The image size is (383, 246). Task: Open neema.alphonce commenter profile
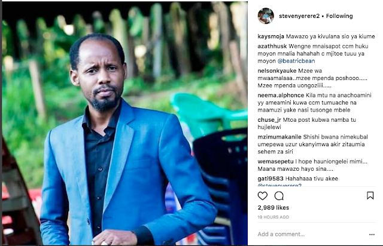[x=281, y=96]
